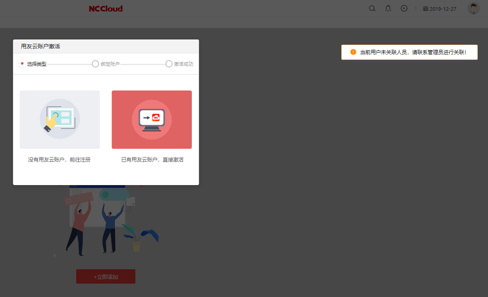This screenshot has height=297, width=488.
Task: Choose the red direct activation card
Action: tap(152, 120)
